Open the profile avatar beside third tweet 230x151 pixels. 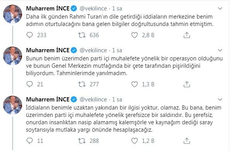[x=13, y=105]
